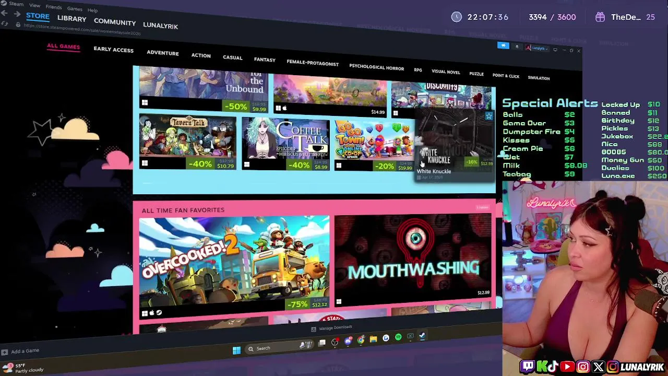Select the ACTION category
The width and height of the screenshot is (668, 376).
[x=201, y=55]
